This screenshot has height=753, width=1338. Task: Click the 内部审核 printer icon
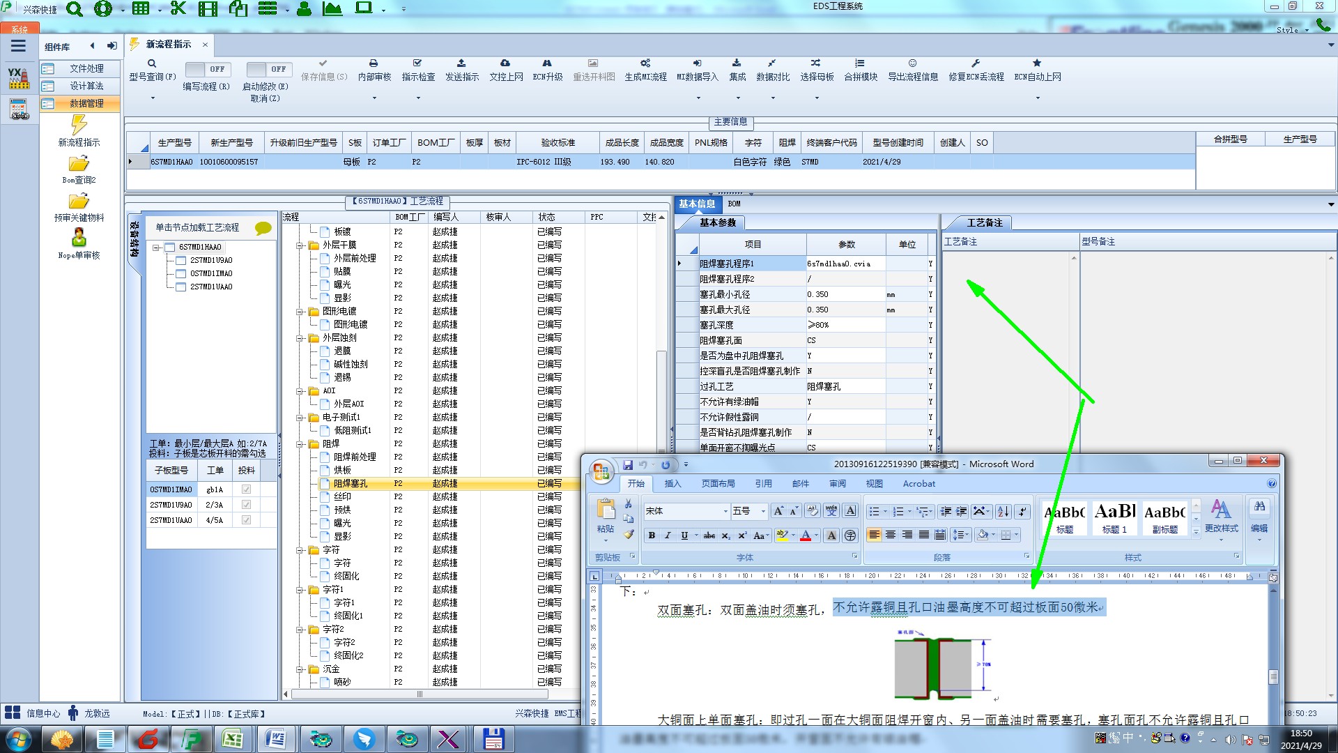[374, 63]
